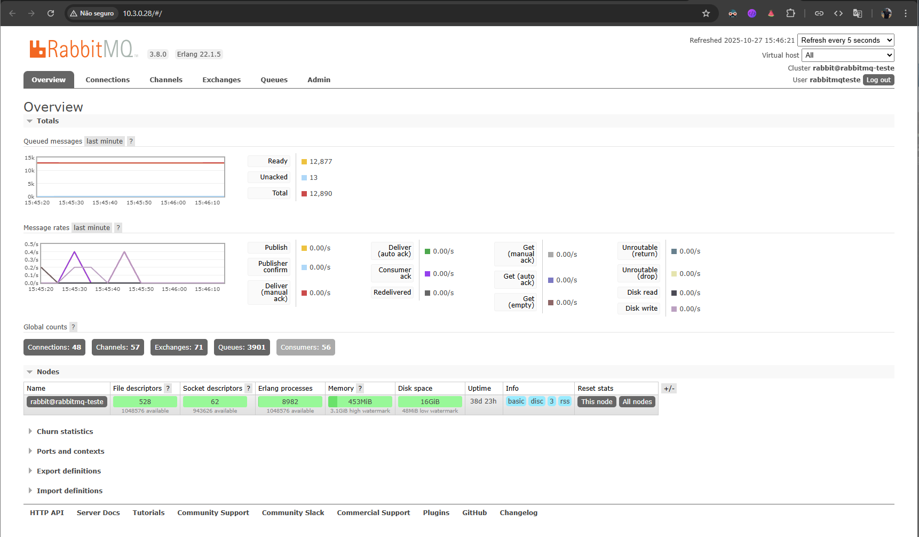Switch to the Exchanges tab
The image size is (919, 537).
coord(221,80)
